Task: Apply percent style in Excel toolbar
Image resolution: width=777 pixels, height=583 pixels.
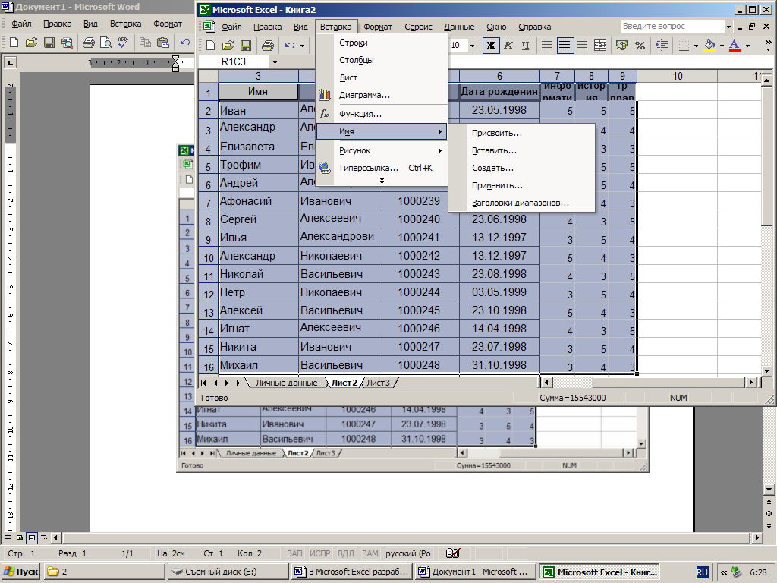Action: point(640,46)
